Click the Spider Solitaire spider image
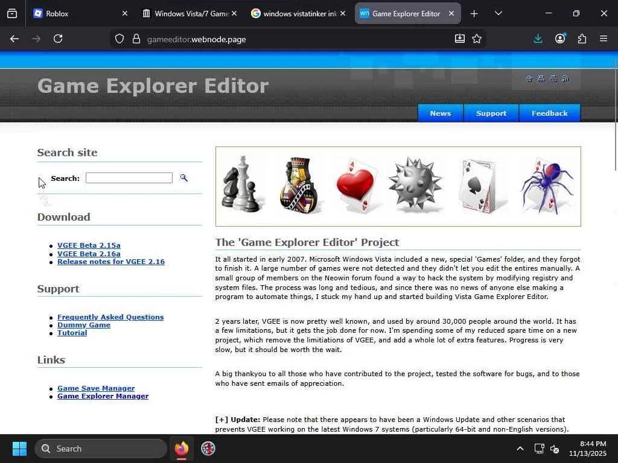 (546, 186)
